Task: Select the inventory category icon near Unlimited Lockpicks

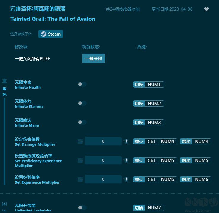Action: pos(4,204)
